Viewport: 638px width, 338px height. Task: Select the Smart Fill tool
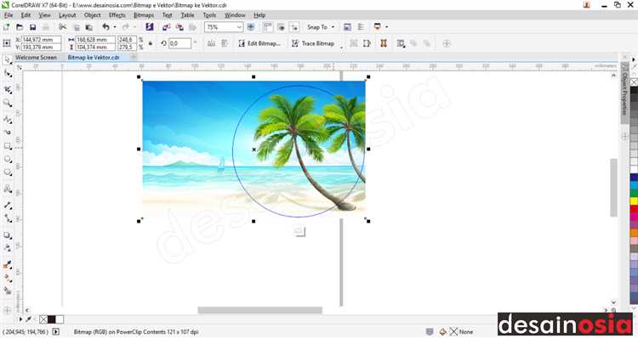8,290
